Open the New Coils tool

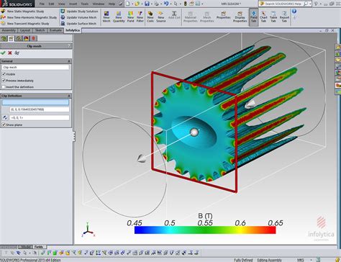150,17
